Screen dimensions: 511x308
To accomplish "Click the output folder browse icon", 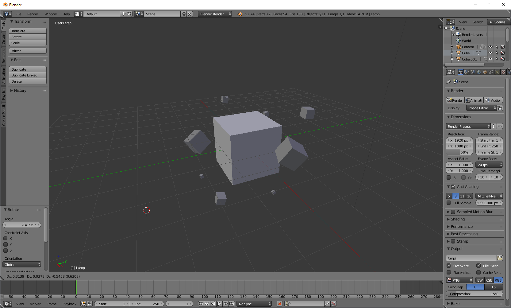I will point(500,258).
